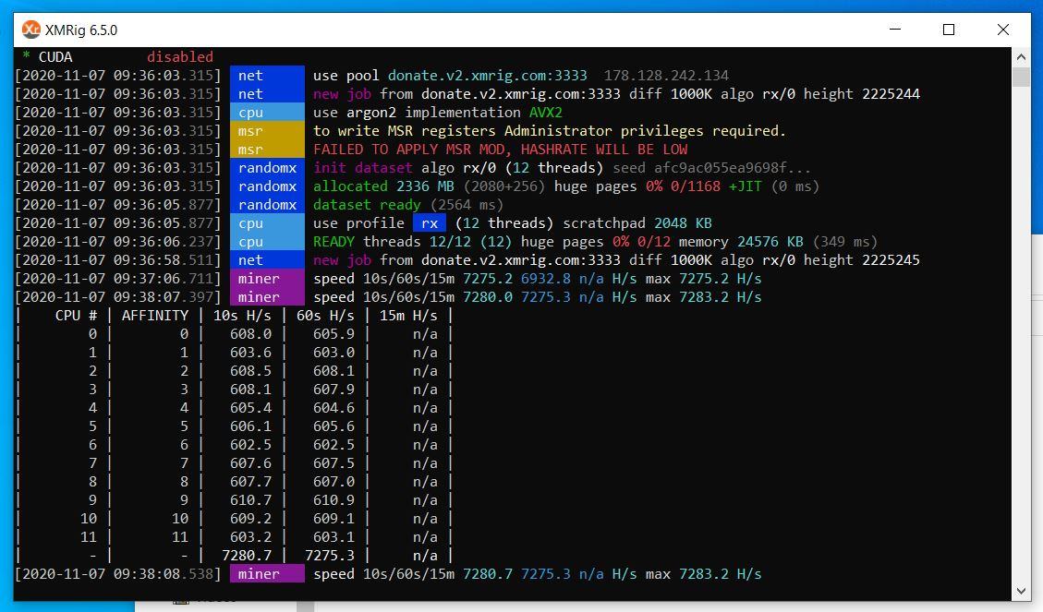The width and height of the screenshot is (1043, 612).
Task: Click the XMRig logo icon in title bar
Action: pyautogui.click(x=31, y=30)
